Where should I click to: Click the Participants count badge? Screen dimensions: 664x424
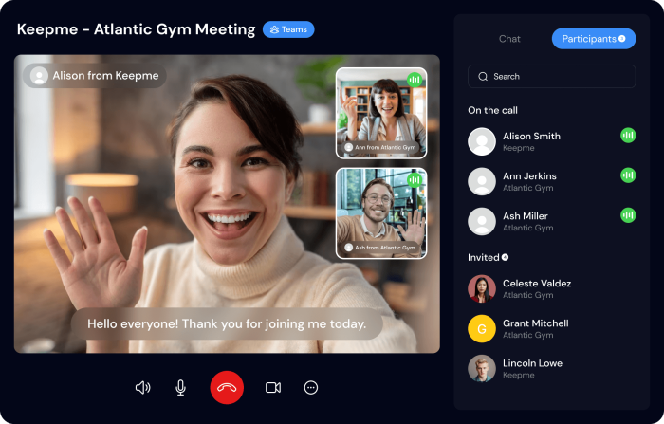click(621, 39)
